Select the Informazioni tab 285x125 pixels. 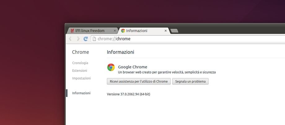click(144, 31)
